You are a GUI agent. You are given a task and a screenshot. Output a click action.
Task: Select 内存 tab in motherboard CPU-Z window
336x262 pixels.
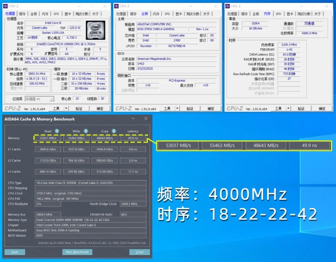[156, 14]
